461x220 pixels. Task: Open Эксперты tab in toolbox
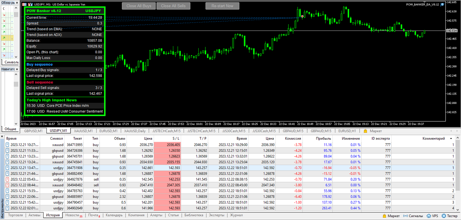pos(217,215)
